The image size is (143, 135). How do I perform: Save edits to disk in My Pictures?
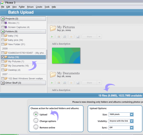click(78, 37)
